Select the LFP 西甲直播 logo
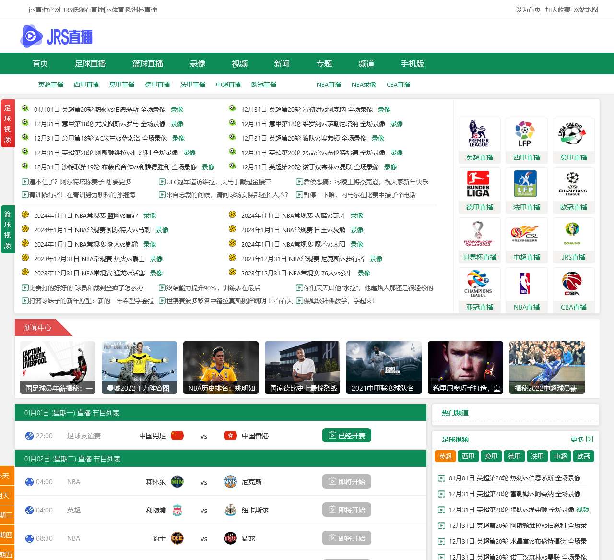The image size is (614, 560). 526,134
